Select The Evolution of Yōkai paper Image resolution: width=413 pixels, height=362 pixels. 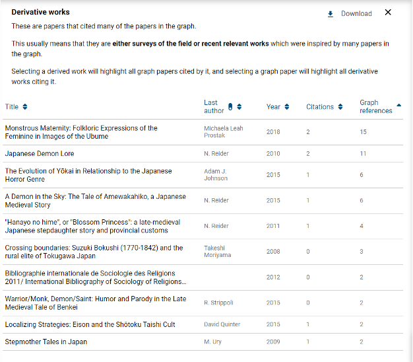point(88,175)
